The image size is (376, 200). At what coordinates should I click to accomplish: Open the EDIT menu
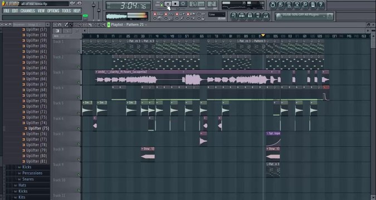[x=14, y=11]
